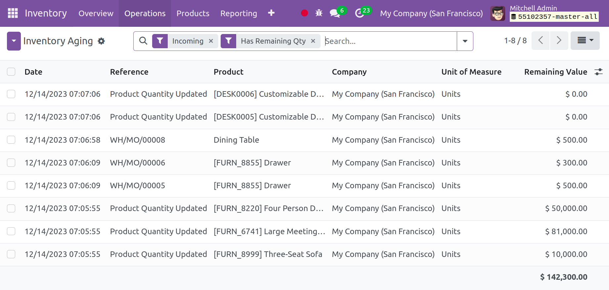Click the Inventory Aging gear settings icon
The width and height of the screenshot is (609, 290).
pos(101,41)
